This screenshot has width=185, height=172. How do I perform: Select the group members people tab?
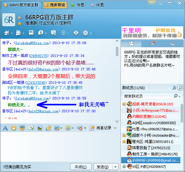[x=131, y=43]
